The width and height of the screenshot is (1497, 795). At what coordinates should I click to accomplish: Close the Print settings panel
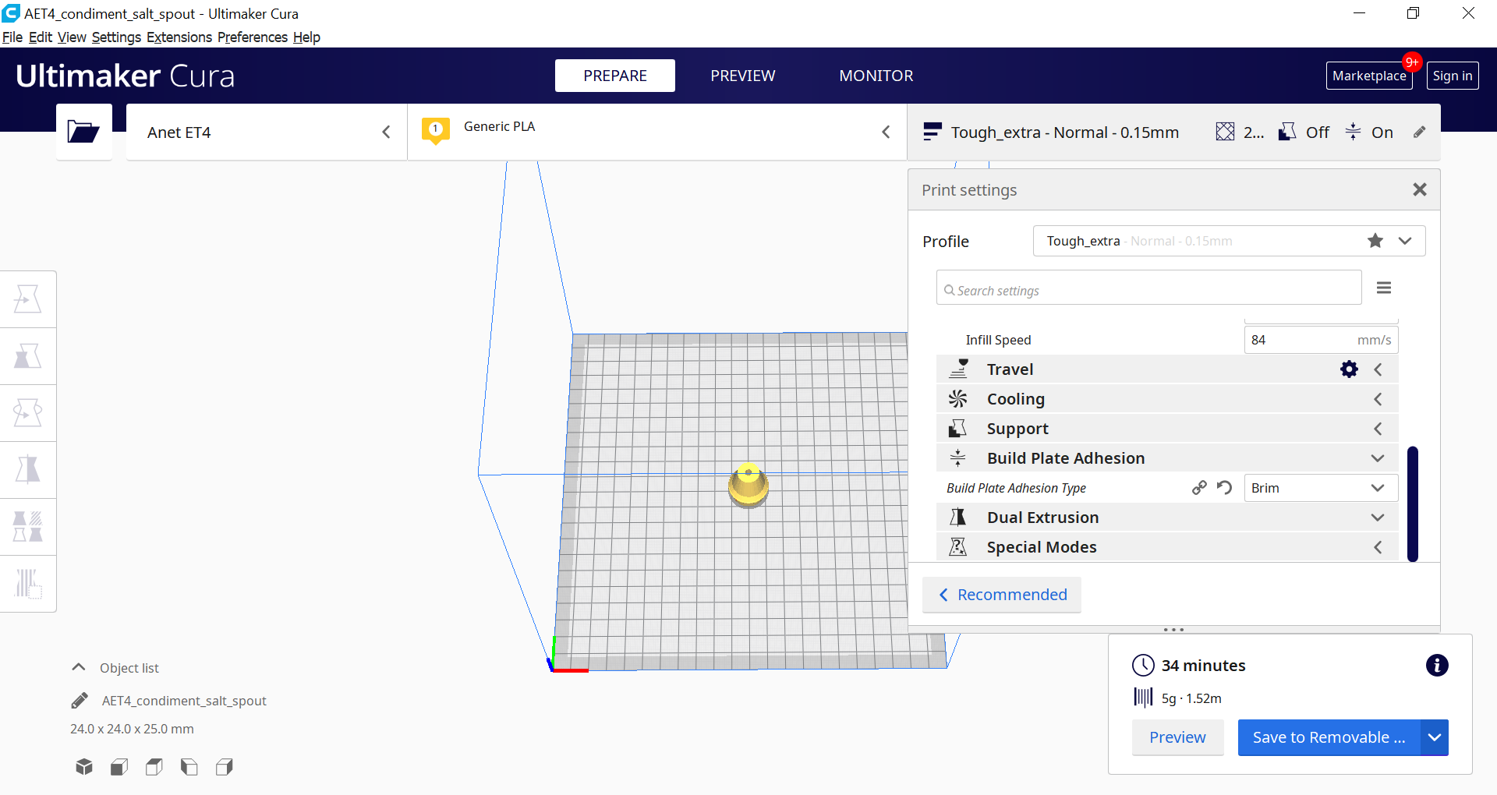[x=1420, y=189]
